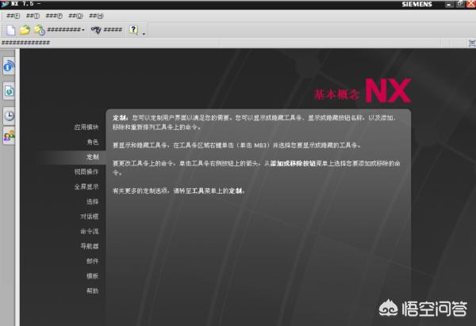The width and height of the screenshot is (476, 326).
Task: Select the 全屏显示 topic
Action: (86, 187)
